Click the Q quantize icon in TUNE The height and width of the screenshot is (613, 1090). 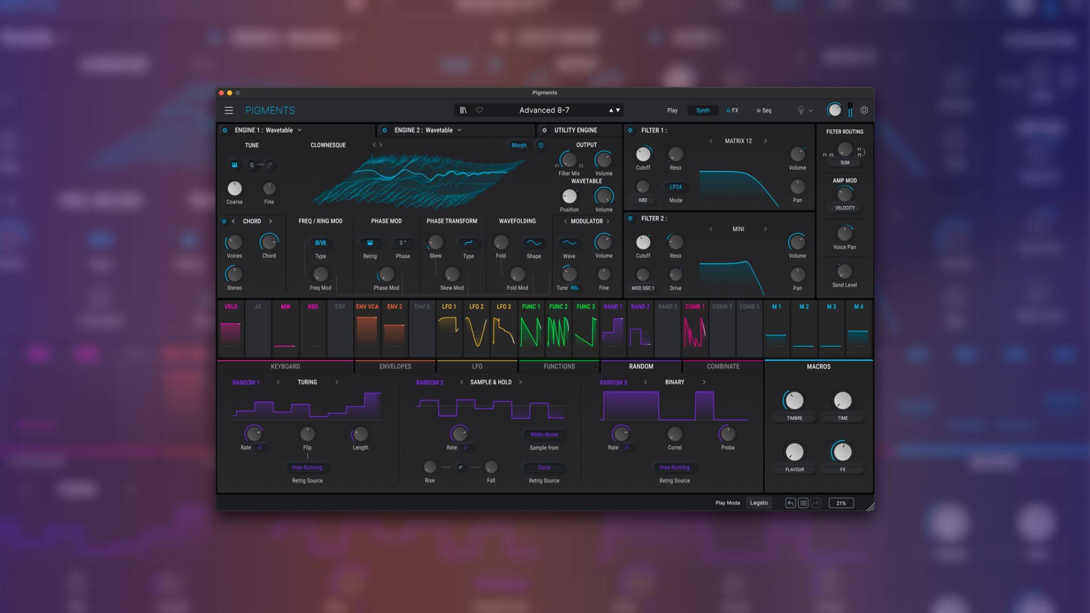[x=252, y=165]
